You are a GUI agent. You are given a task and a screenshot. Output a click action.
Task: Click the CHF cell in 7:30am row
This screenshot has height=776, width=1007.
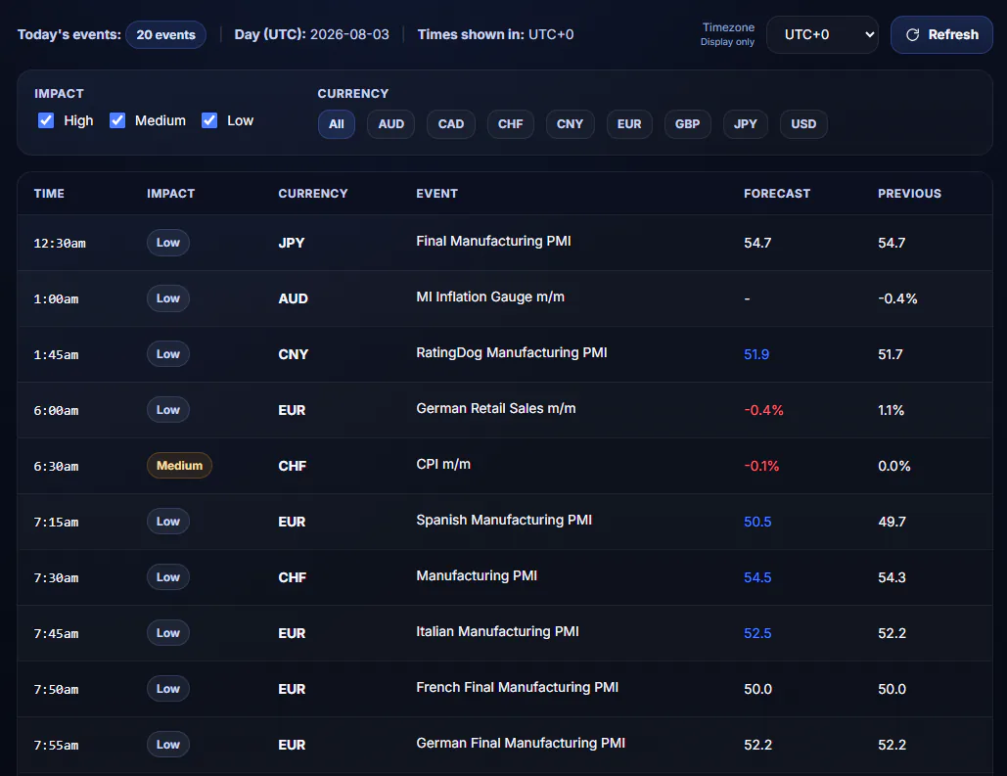click(292, 578)
